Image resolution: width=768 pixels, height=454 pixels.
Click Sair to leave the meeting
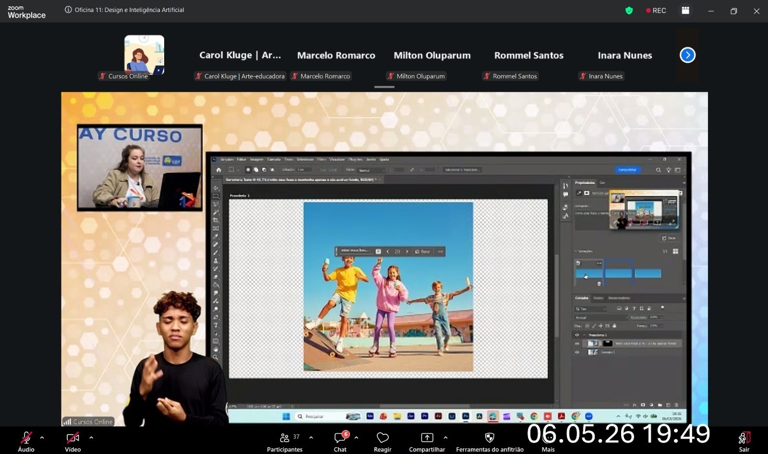744,441
